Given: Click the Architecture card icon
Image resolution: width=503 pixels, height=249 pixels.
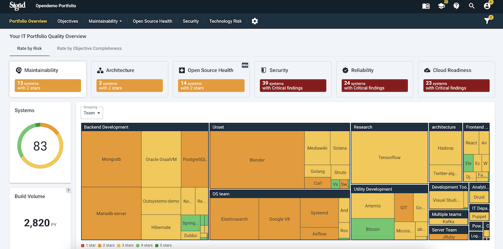Looking at the screenshot, I should (x=100, y=71).
